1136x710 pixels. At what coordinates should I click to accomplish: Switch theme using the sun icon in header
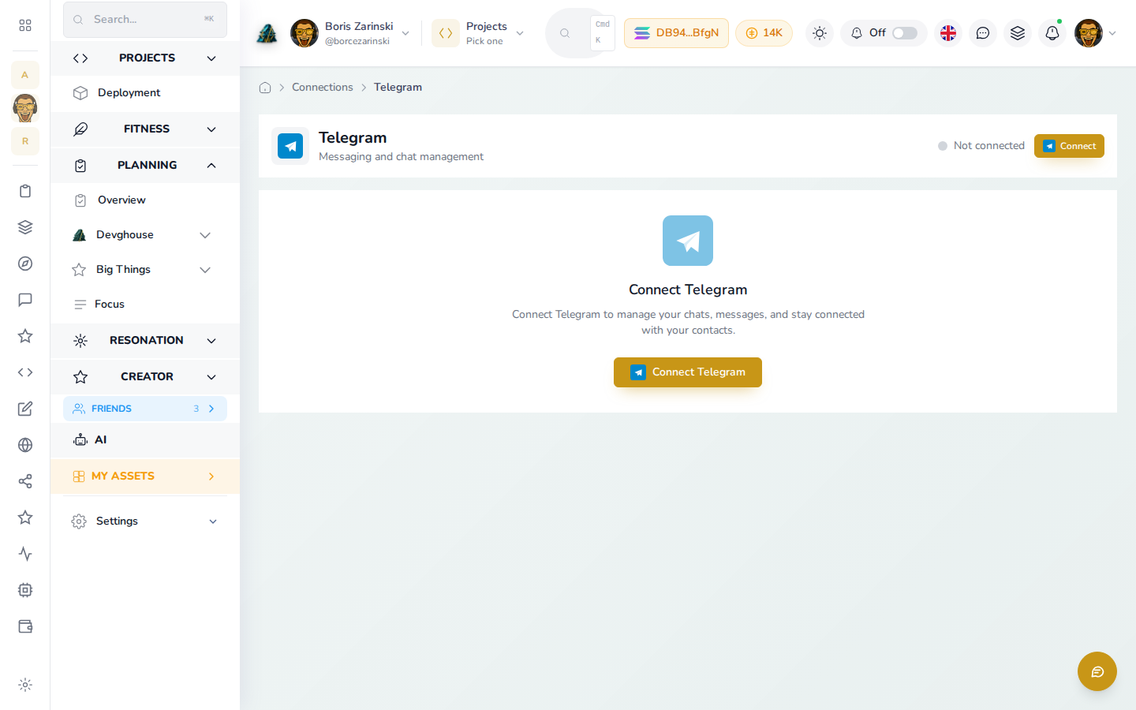[x=820, y=33]
